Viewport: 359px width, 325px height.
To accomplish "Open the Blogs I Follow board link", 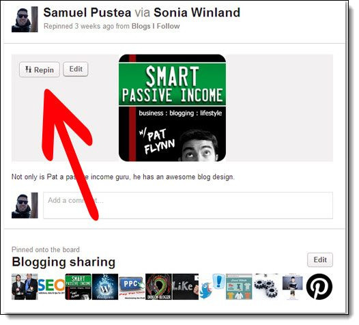I will pyautogui.click(x=156, y=26).
